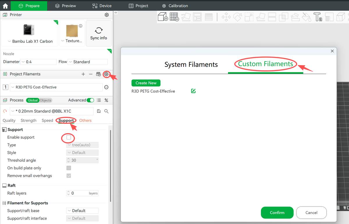Switch to the Preview tab
349x224 pixels.
(65, 6)
